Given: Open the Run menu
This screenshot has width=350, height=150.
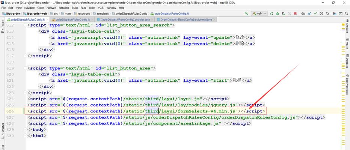Looking at the screenshot, I should (x=83, y=8).
